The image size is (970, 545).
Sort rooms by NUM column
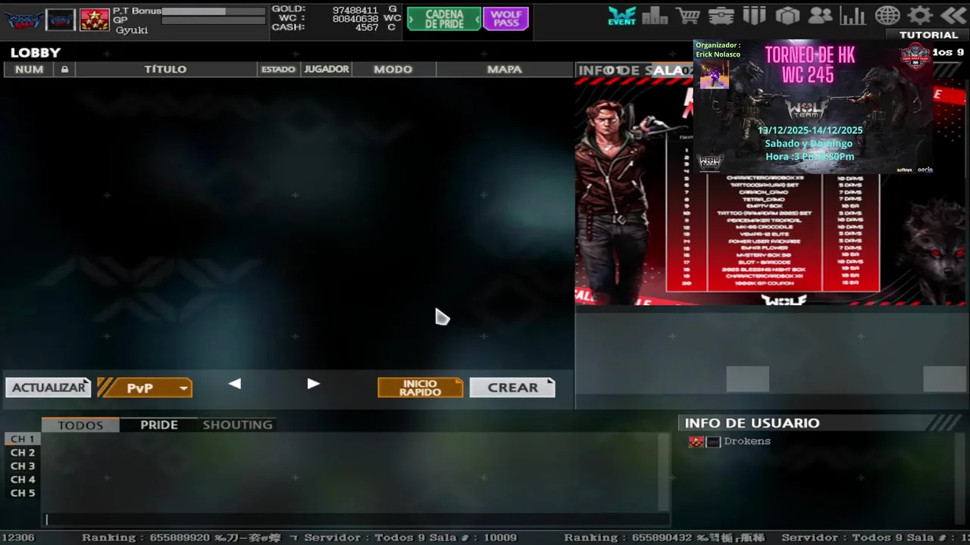coord(29,70)
